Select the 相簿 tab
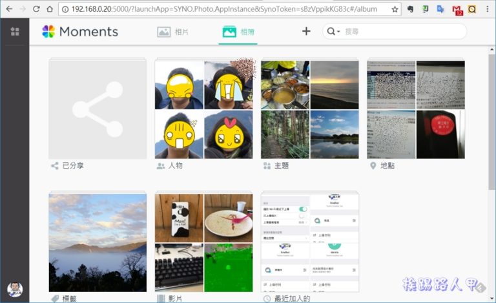 pos(238,32)
